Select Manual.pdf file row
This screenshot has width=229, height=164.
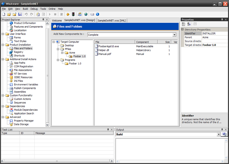click(105, 54)
